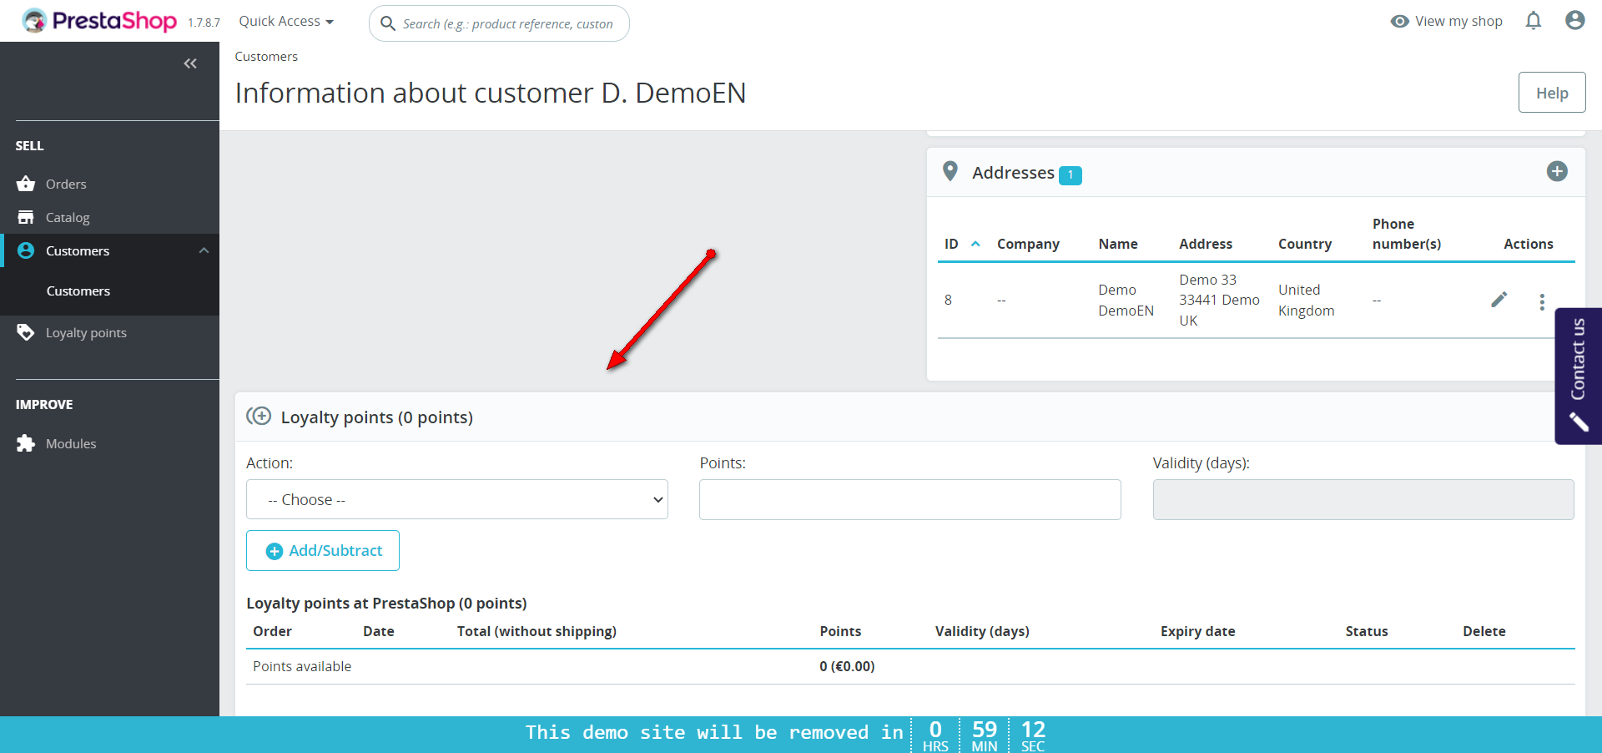Click the Validity (days) column header in table
Image resolution: width=1602 pixels, height=753 pixels.
[982, 631]
